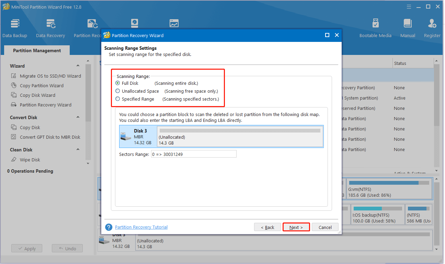Click the Partition Recovery Wizard title icon
445x264 pixels.
point(107,35)
